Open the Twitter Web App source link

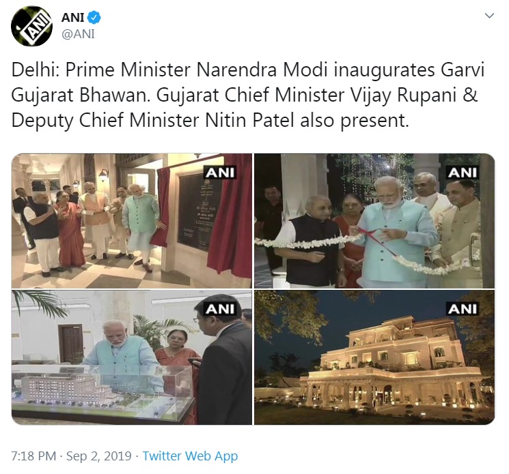tap(190, 456)
